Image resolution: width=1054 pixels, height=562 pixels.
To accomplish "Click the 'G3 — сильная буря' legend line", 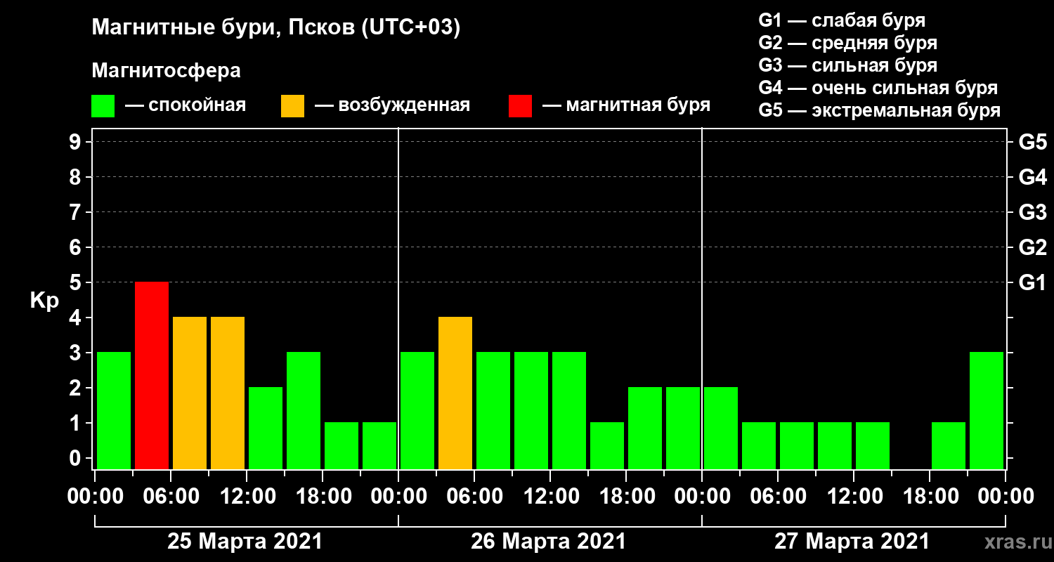I will point(848,65).
